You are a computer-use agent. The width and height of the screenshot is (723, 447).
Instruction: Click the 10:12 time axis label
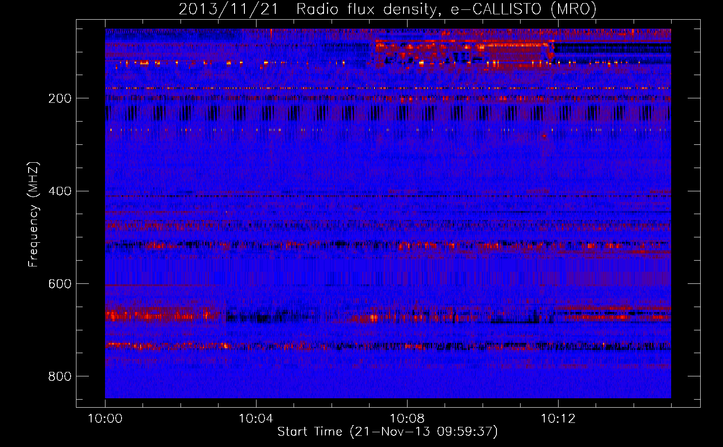tap(558, 419)
